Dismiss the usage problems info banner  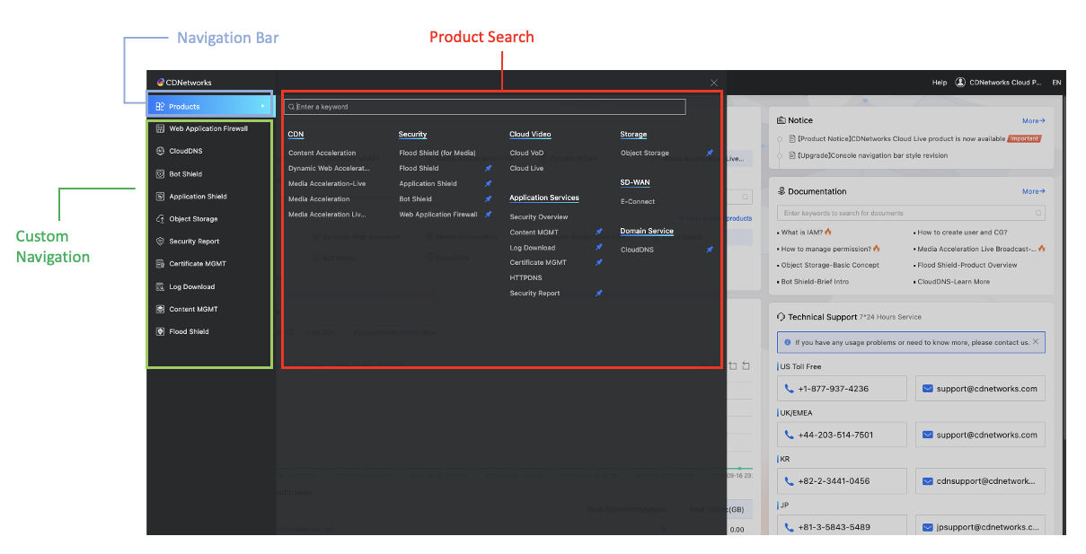tap(1035, 341)
